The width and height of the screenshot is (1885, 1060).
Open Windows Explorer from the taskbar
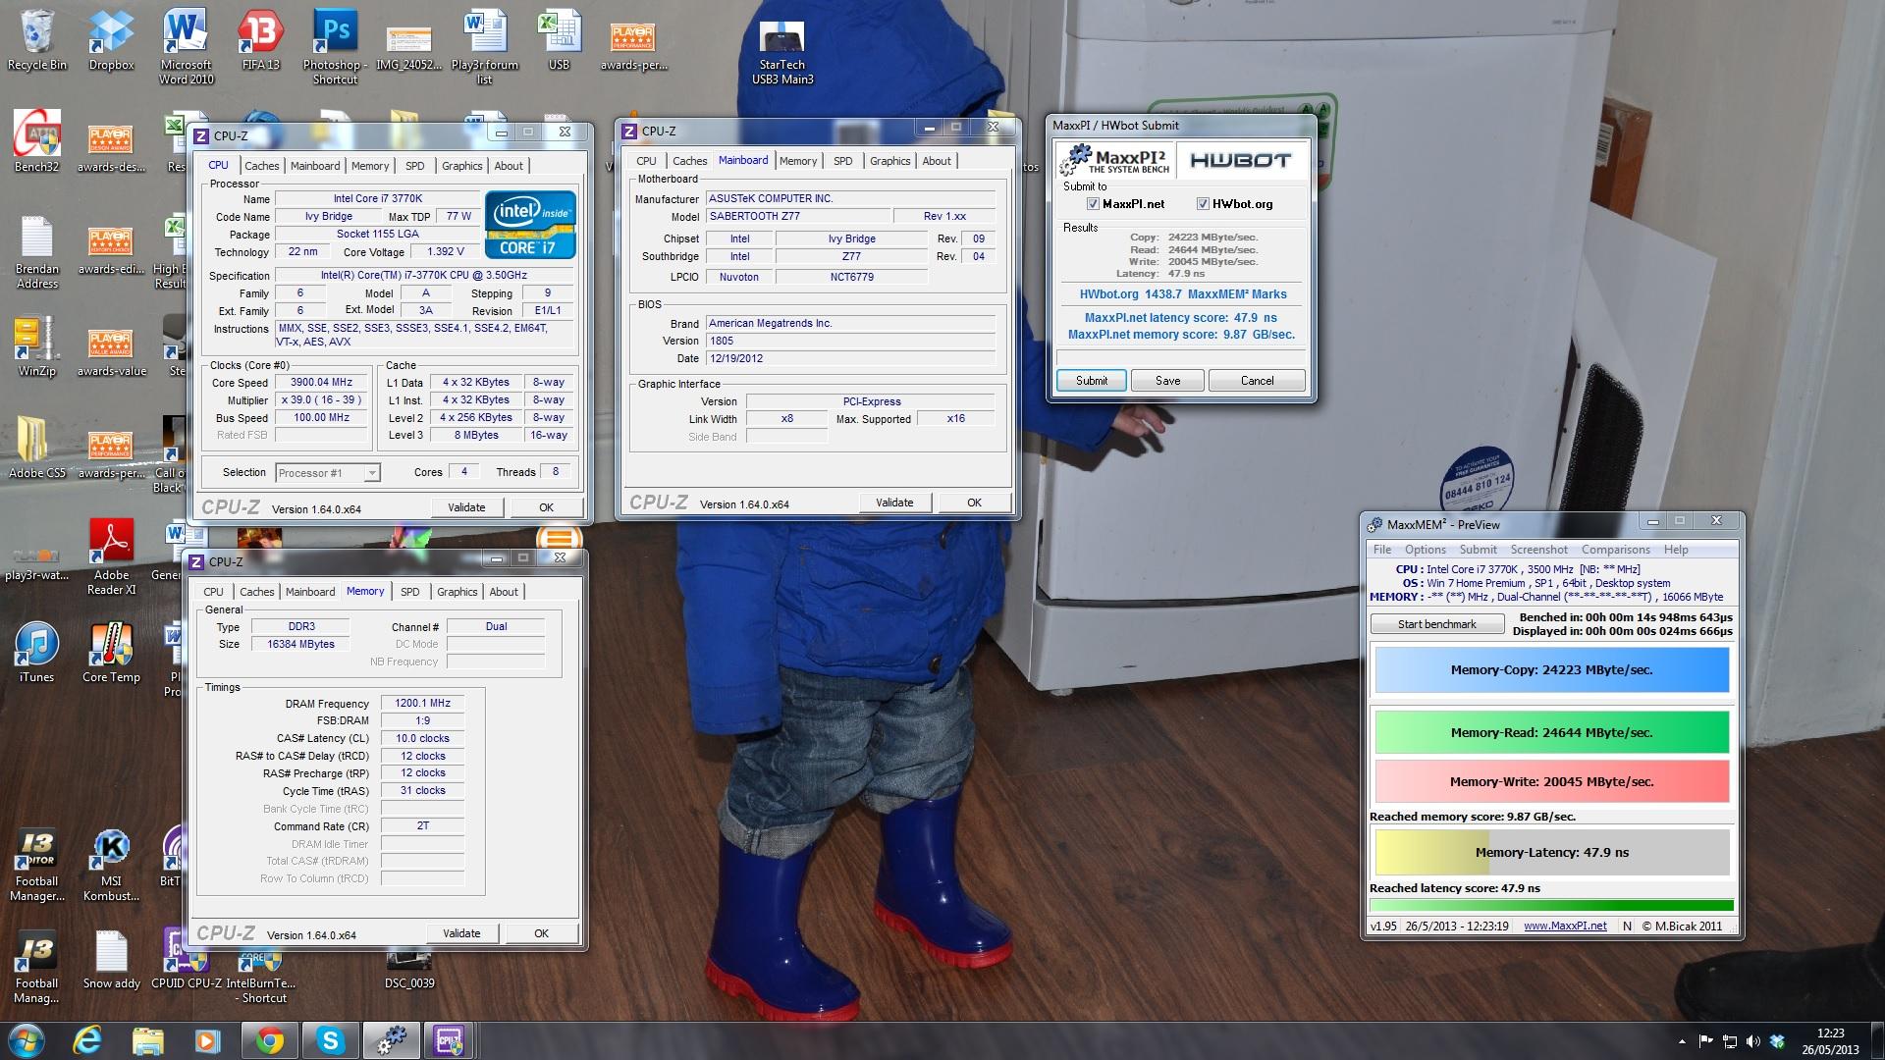click(x=147, y=1040)
